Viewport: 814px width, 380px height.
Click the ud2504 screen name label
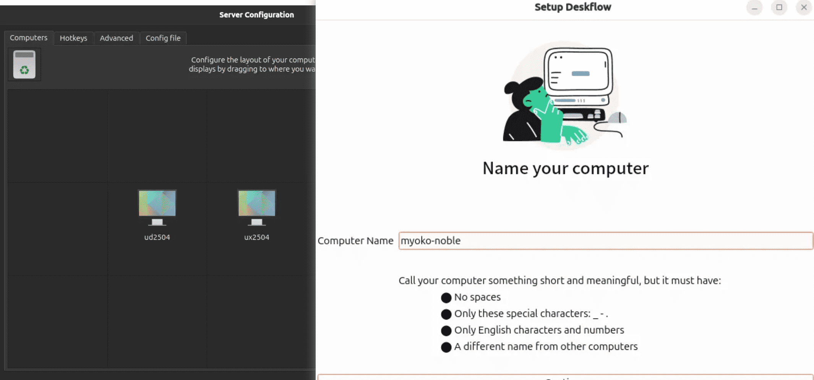pyautogui.click(x=157, y=237)
